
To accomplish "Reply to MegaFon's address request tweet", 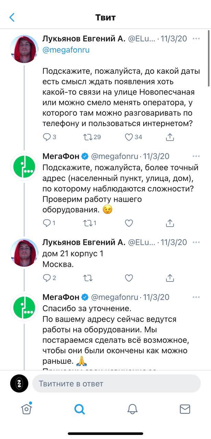I will point(47,223).
